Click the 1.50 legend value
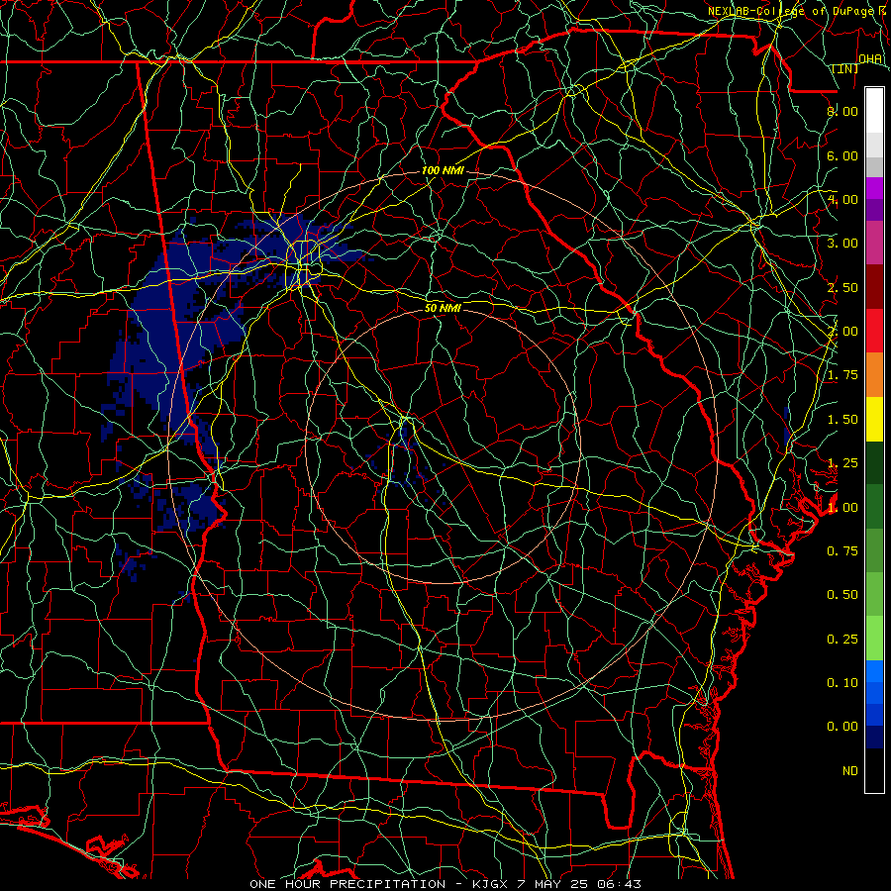 pos(842,420)
